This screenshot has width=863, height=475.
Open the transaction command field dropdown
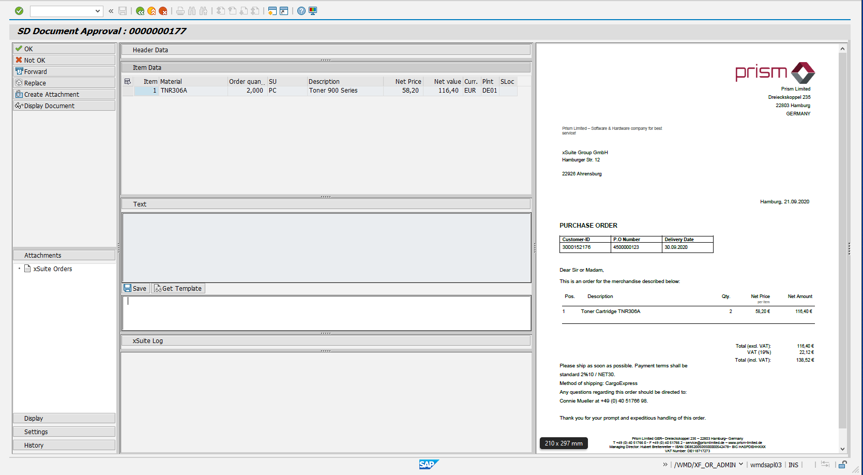tap(97, 11)
